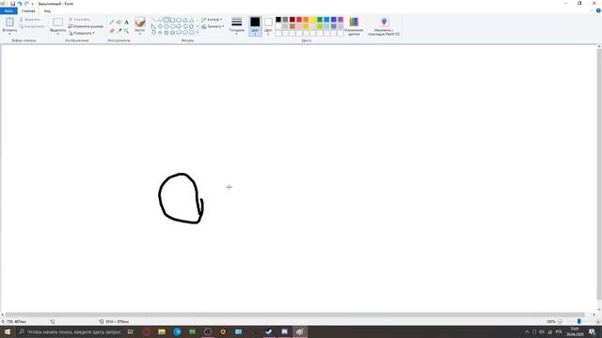Click the horizontal scrollbar of canvas
This screenshot has height=338, width=602.
point(294,315)
